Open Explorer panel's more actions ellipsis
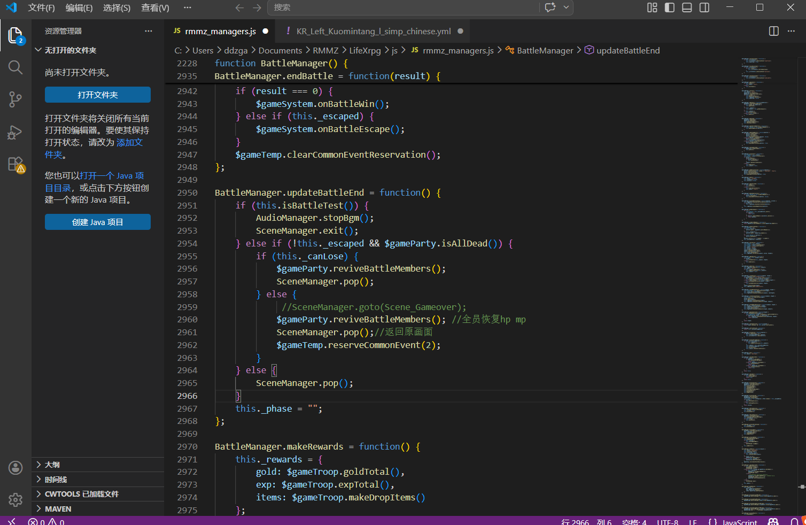This screenshot has height=525, width=806. [149, 31]
